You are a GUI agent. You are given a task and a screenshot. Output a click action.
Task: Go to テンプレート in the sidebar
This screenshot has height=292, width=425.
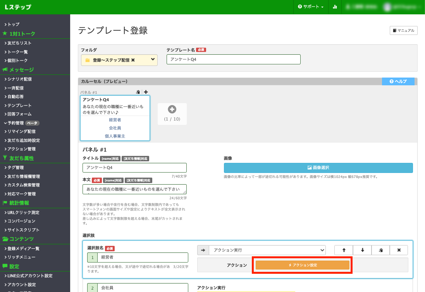[19, 105]
